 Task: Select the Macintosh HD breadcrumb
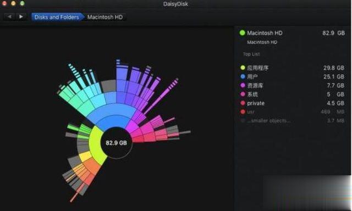point(105,17)
